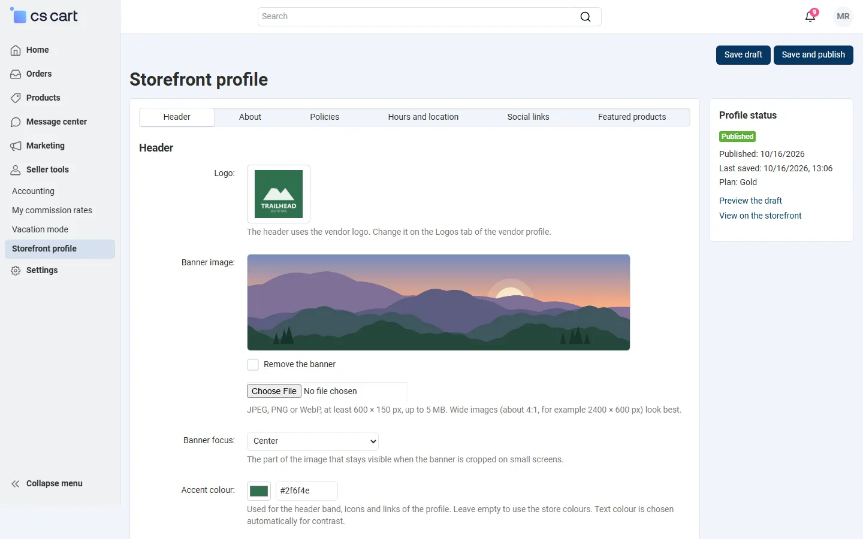The width and height of the screenshot is (863, 539).
Task: Open the MR user avatar menu
Action: tap(843, 16)
